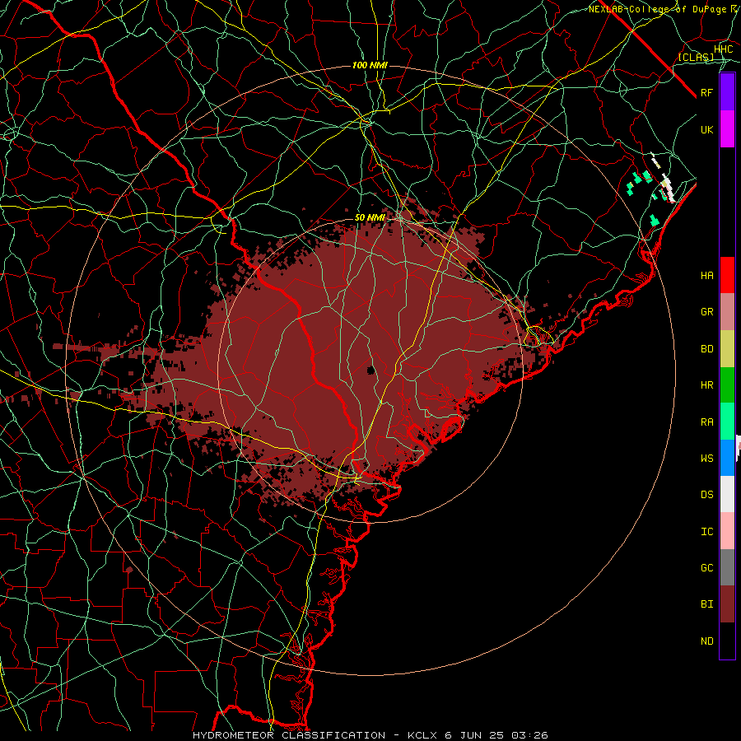Screen dimensions: 741x741
Task: Click the GC legend label
Action: (707, 568)
